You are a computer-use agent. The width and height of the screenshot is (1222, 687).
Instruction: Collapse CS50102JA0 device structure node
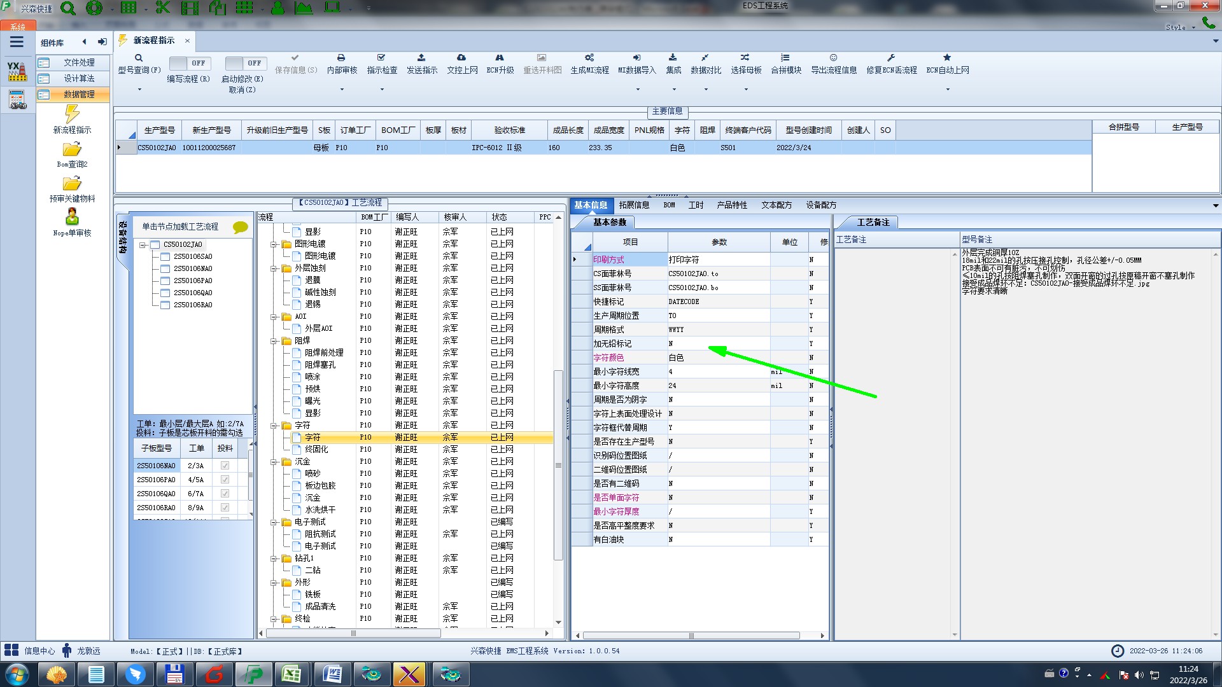[143, 245]
